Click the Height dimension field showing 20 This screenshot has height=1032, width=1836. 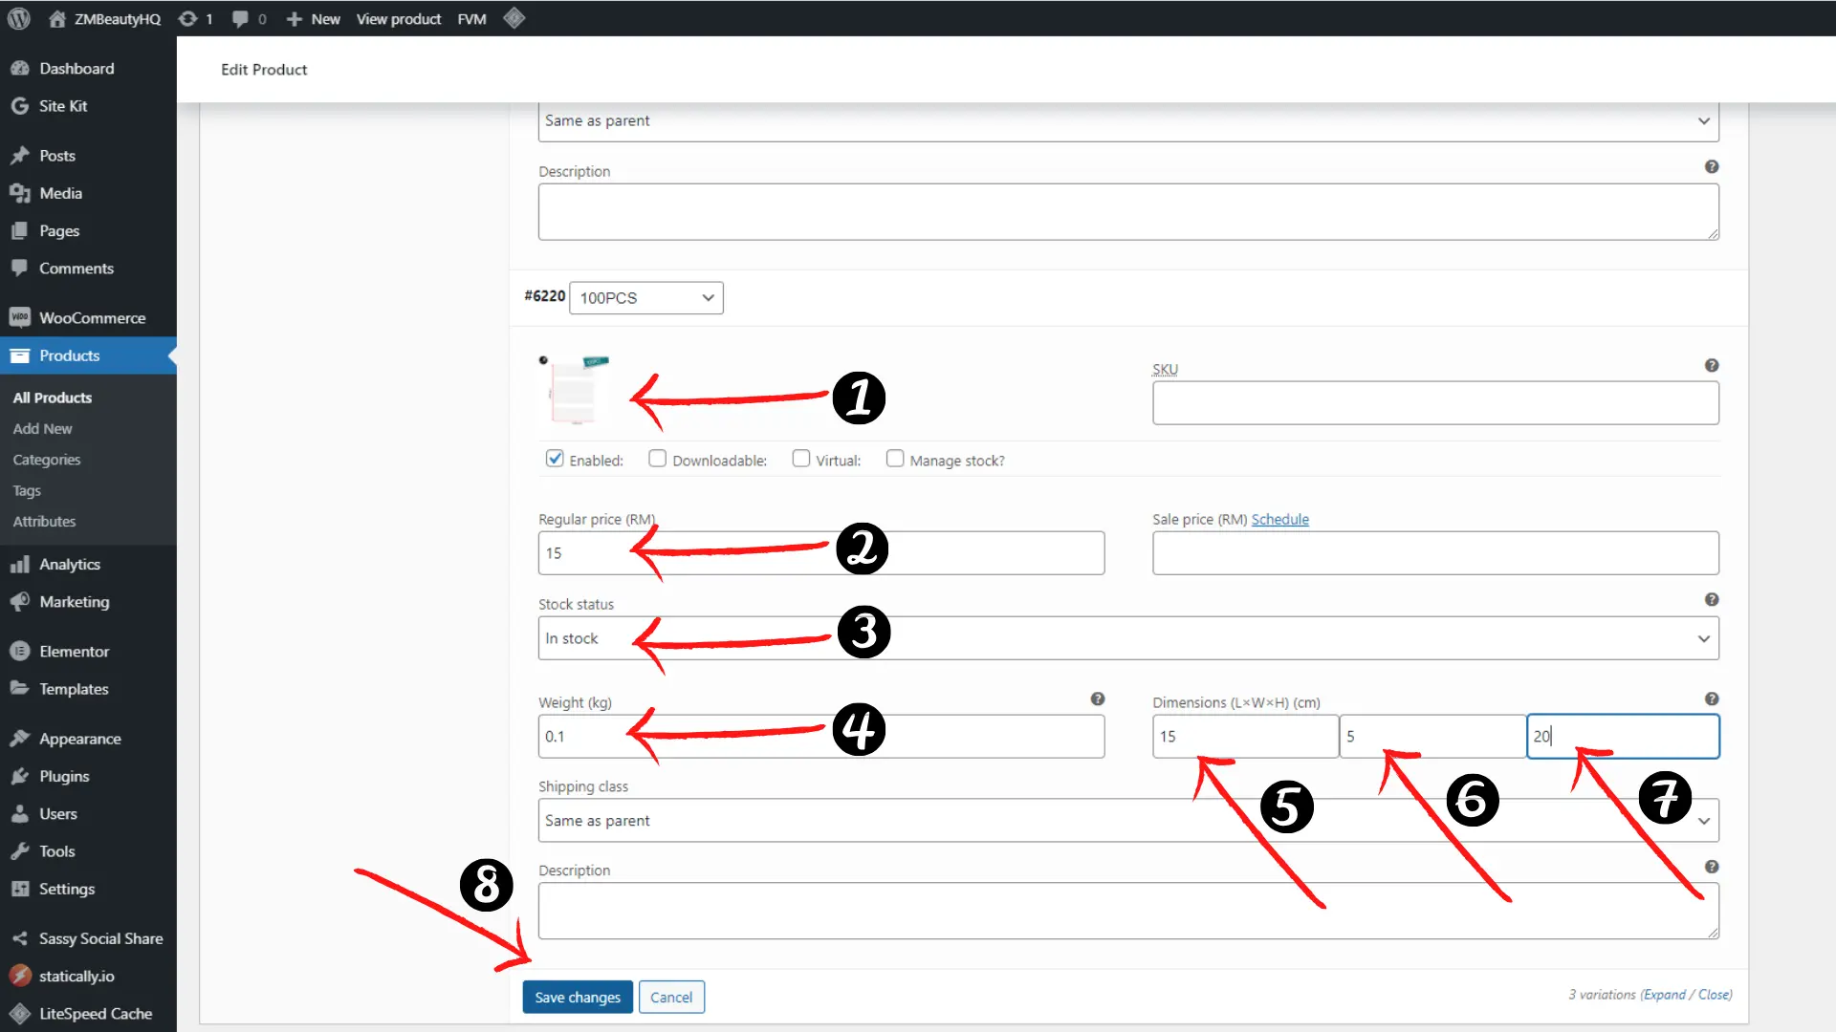[x=1623, y=737]
